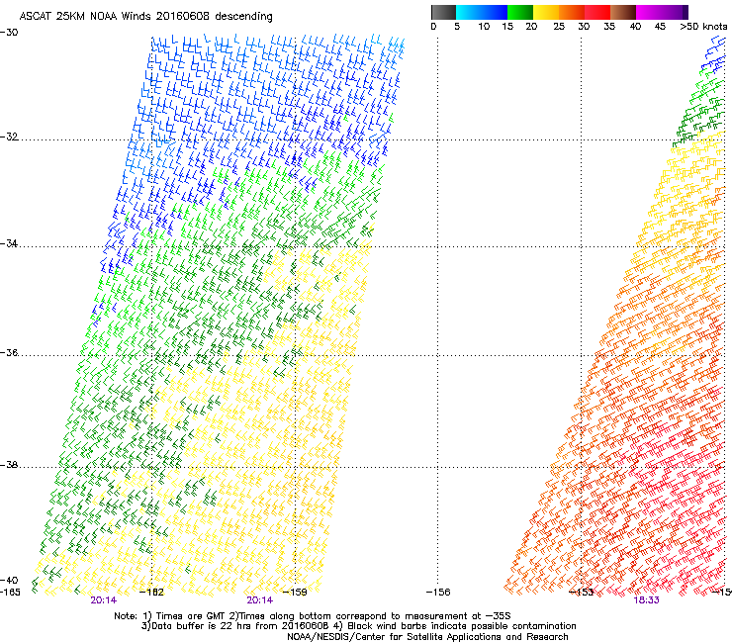Click the green 15-20 knots color segment
732x643 pixels.
point(520,12)
